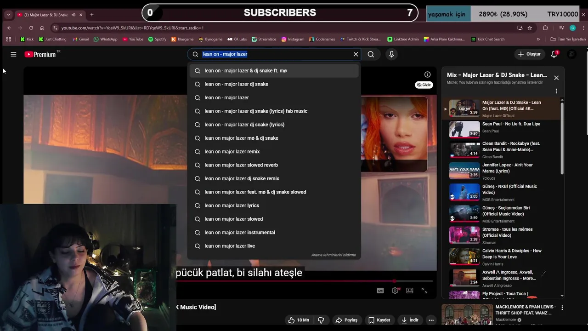Open Gmail bookmark
Image resolution: width=588 pixels, height=331 pixels.
80,40
